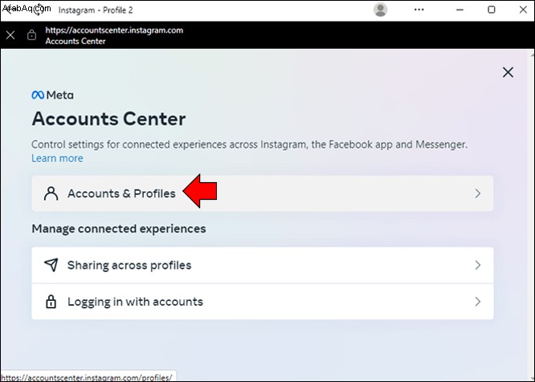535x382 pixels.
Task: Click the paper plane sharing icon
Action: pos(51,265)
